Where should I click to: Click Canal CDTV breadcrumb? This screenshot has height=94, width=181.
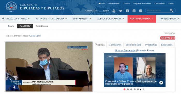pos(36,36)
